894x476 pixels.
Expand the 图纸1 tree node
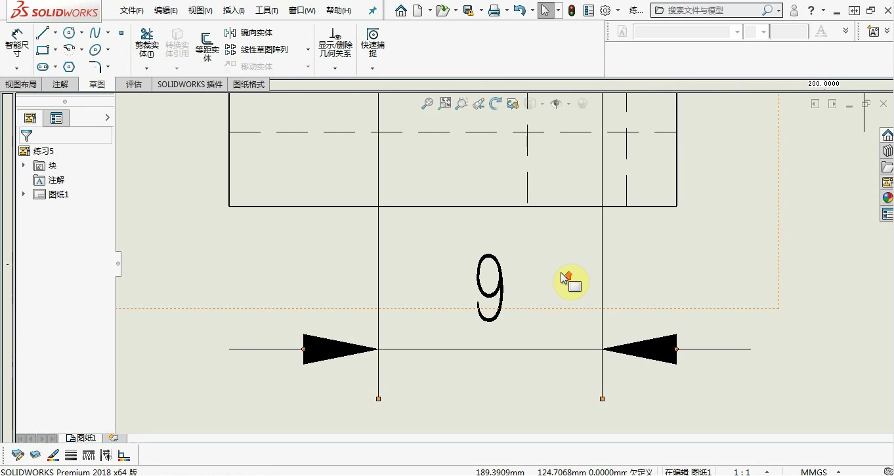24,194
